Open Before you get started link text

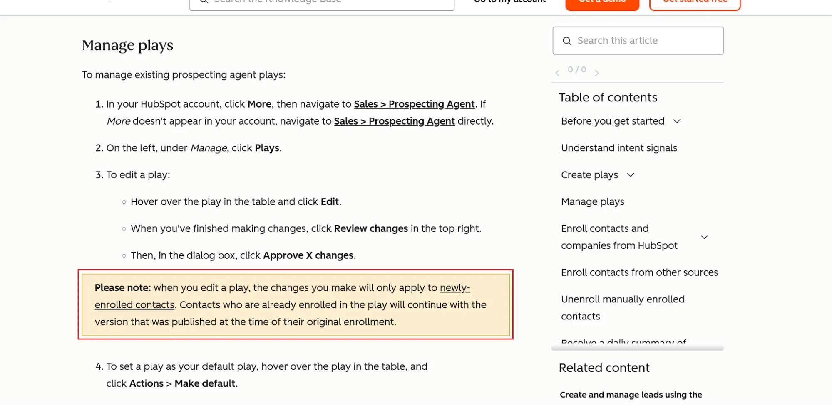tap(613, 121)
